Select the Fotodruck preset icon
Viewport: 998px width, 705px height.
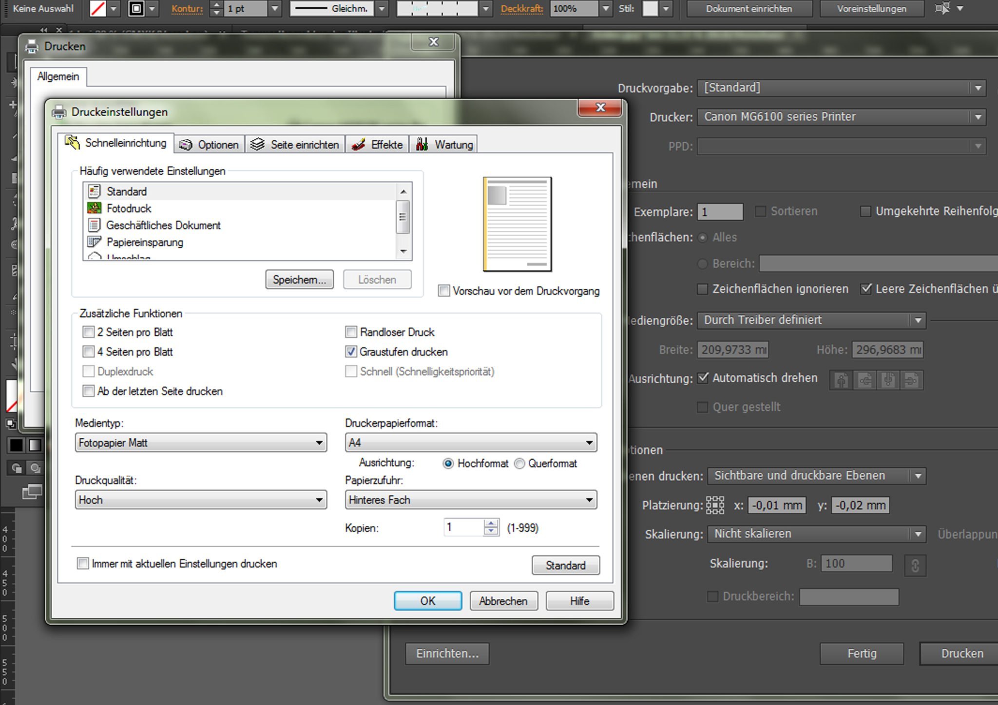coord(94,208)
